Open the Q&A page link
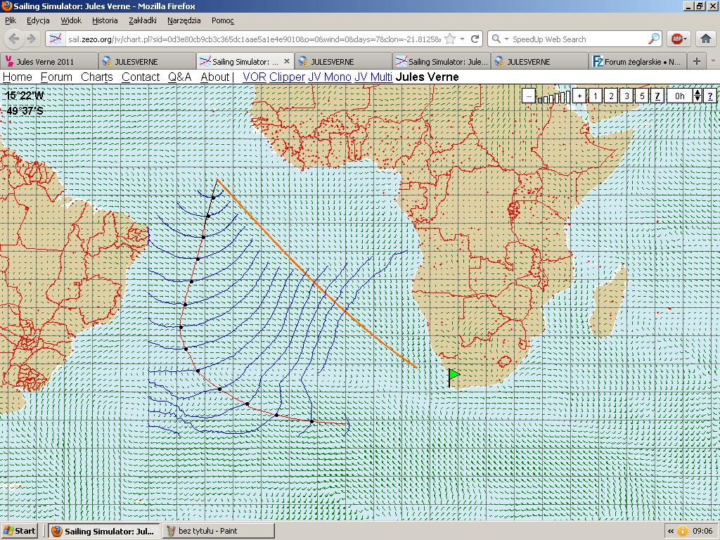 (x=179, y=77)
